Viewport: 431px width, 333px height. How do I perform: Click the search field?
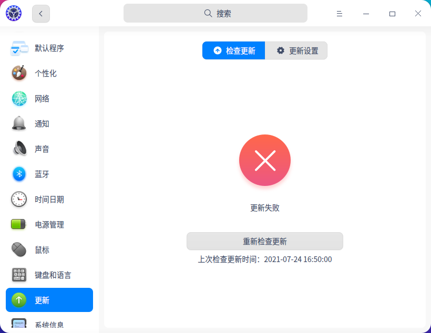tap(215, 13)
